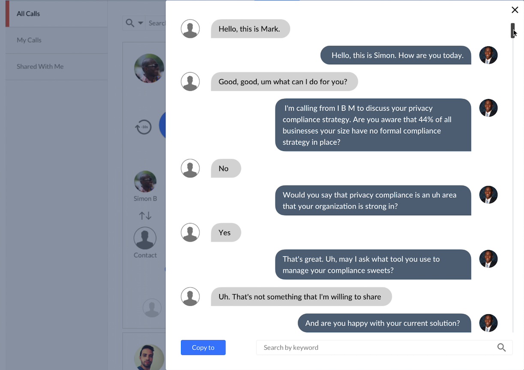Type in the Search by keyword field
Viewport: 524px width, 370px height.
(377, 348)
